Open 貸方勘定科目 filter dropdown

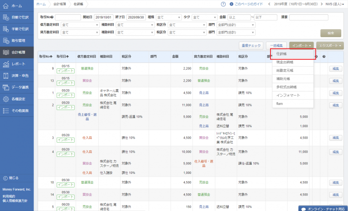(x=80, y=33)
